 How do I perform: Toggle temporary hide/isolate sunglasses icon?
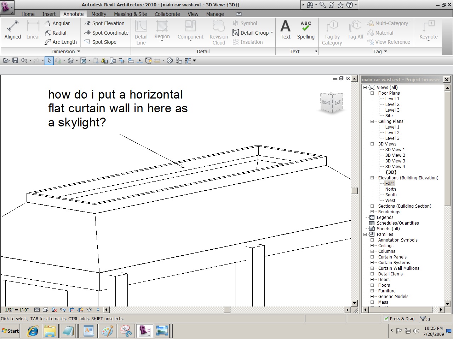[89, 310]
